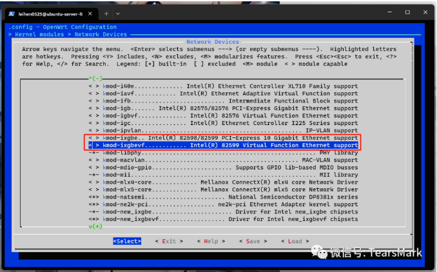Select the kmod-libphy PHY library row
The image size is (437, 272).
[223, 153]
